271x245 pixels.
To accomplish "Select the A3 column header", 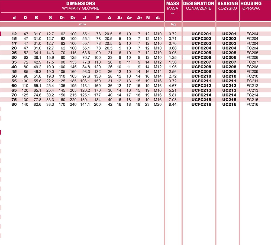I will tap(140, 18).
